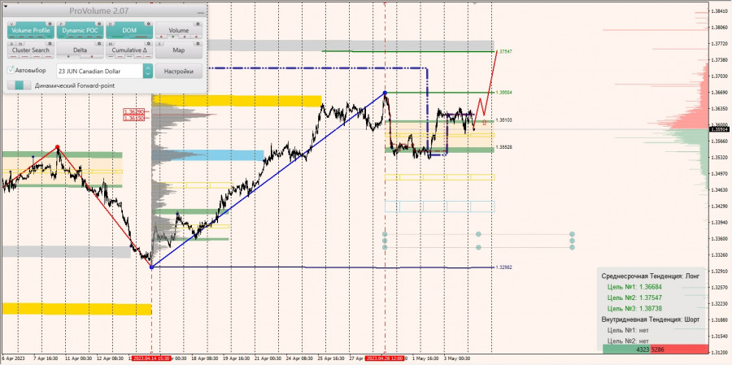Open the Настройки settings button
The image size is (732, 365).
(x=179, y=72)
